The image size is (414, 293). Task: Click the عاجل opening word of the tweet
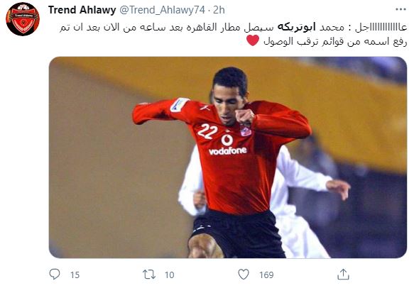pos(380,28)
